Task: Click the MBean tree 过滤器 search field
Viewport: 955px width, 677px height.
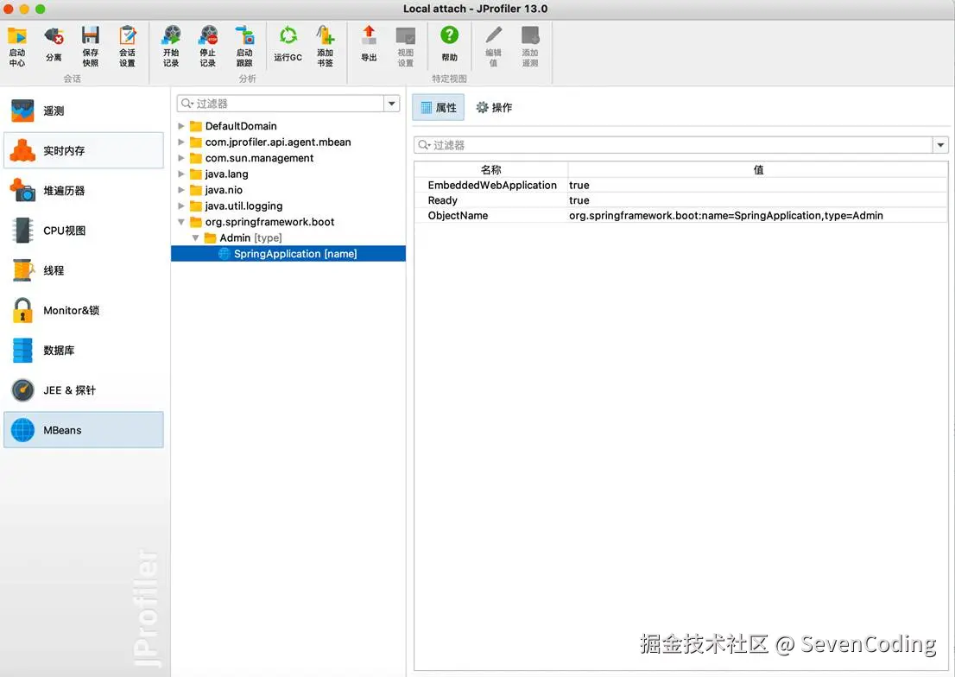Action: coord(281,104)
